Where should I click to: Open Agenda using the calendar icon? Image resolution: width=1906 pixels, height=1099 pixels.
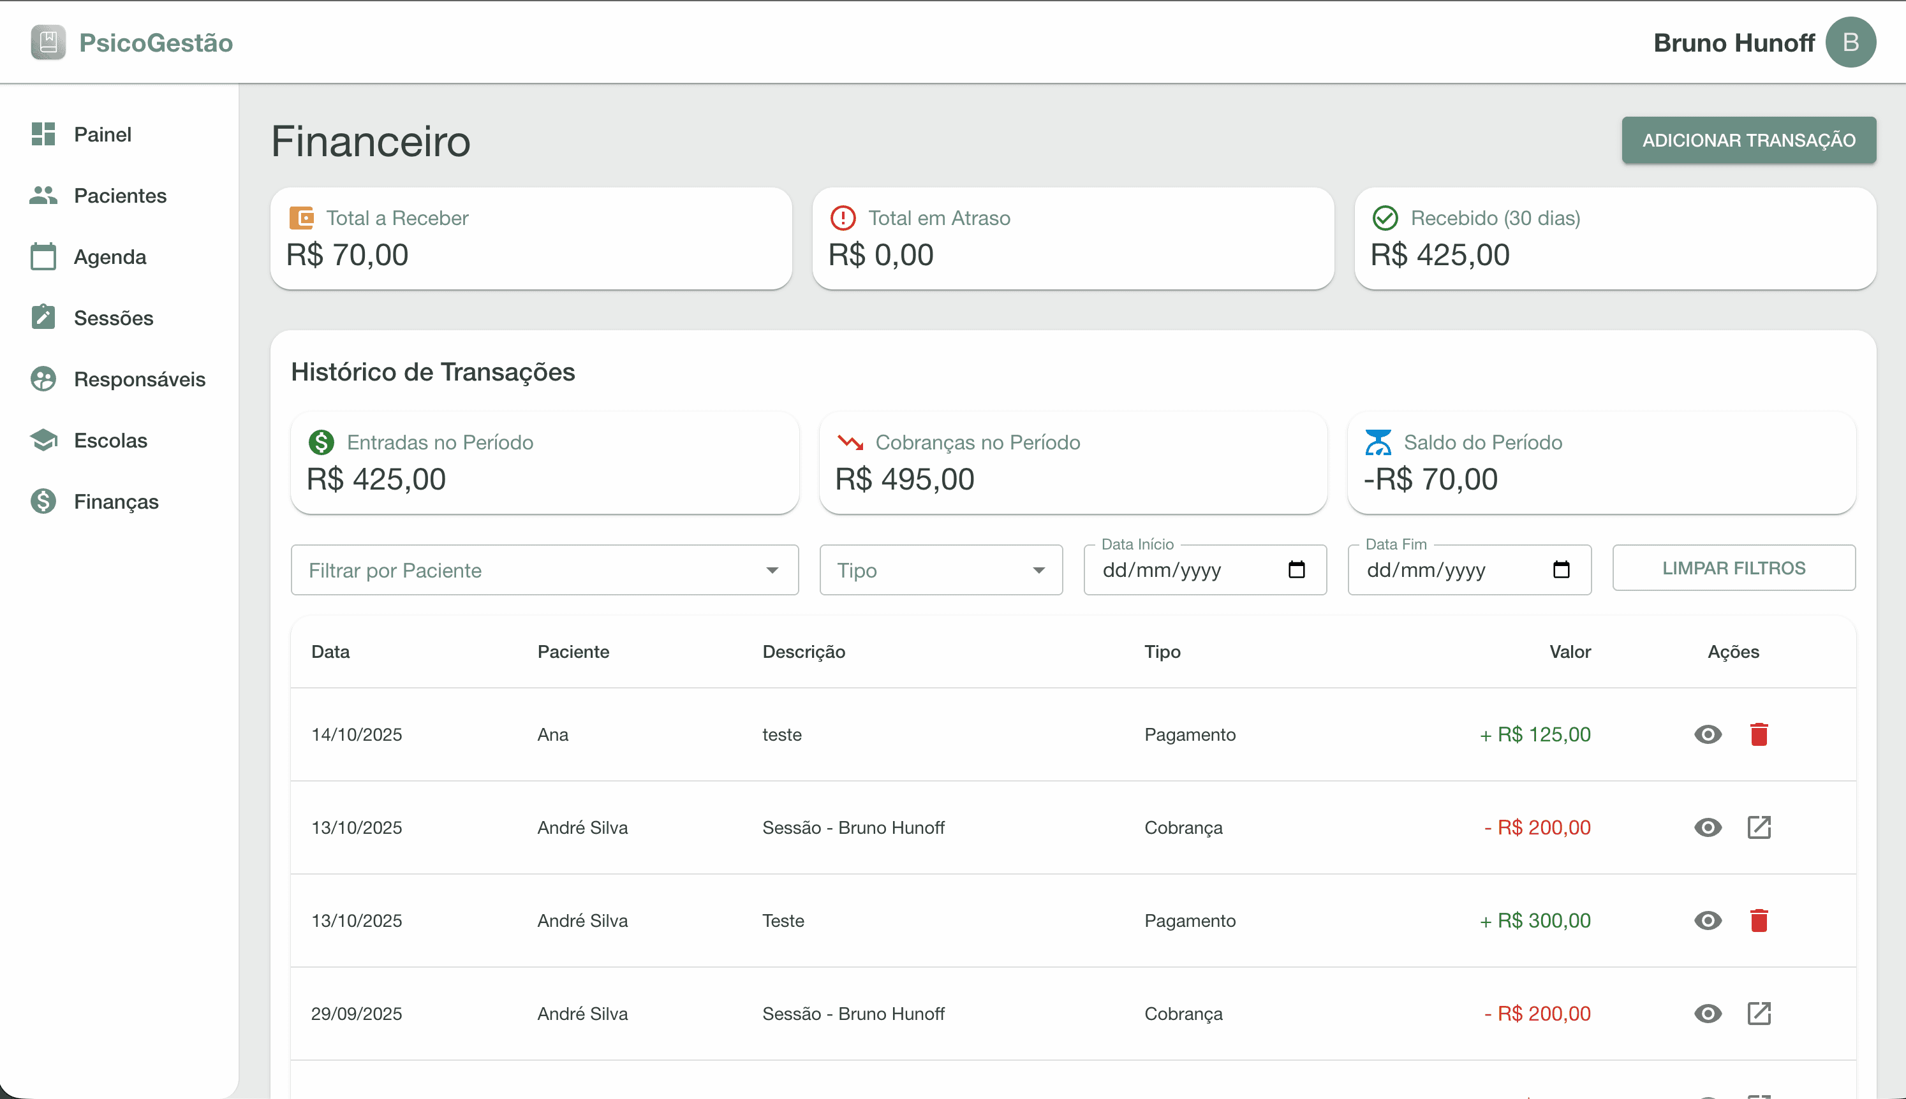42,257
